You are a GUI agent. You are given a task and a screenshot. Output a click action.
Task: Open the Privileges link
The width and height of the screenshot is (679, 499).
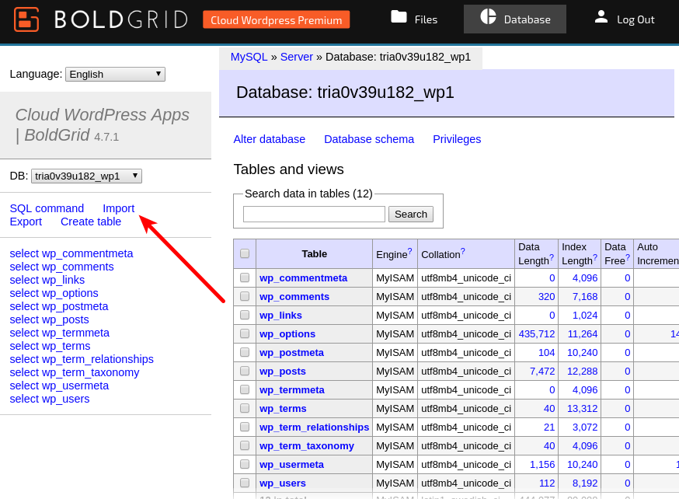click(x=457, y=139)
